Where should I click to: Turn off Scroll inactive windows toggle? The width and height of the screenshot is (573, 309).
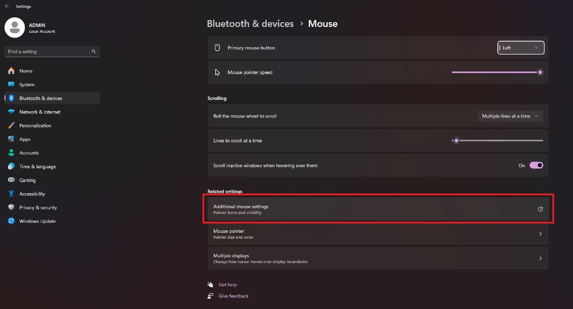click(x=536, y=166)
